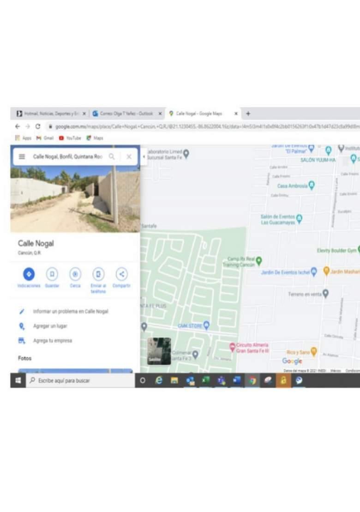Screen dimensions: 360x512
Task: Click the Casa Ambrosia map marker
Action: click(312, 186)
